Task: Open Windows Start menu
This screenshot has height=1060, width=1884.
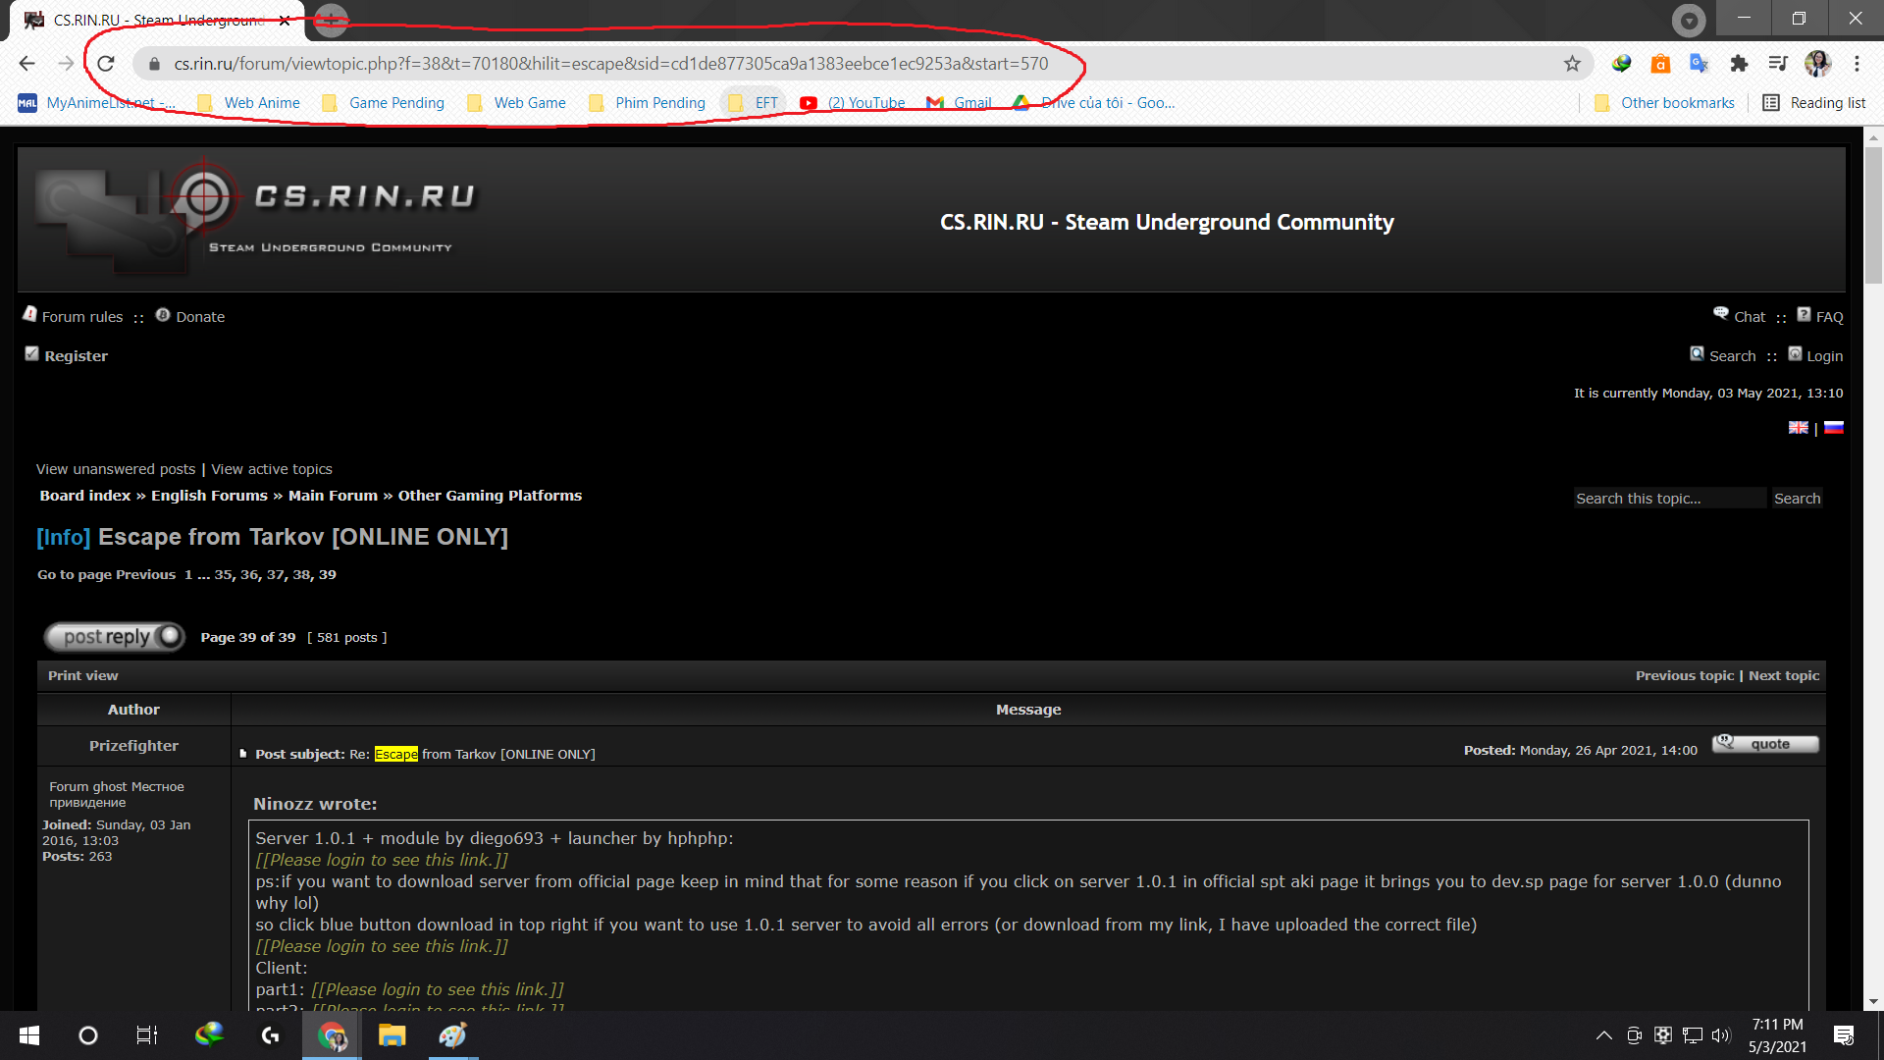Action: [29, 1035]
